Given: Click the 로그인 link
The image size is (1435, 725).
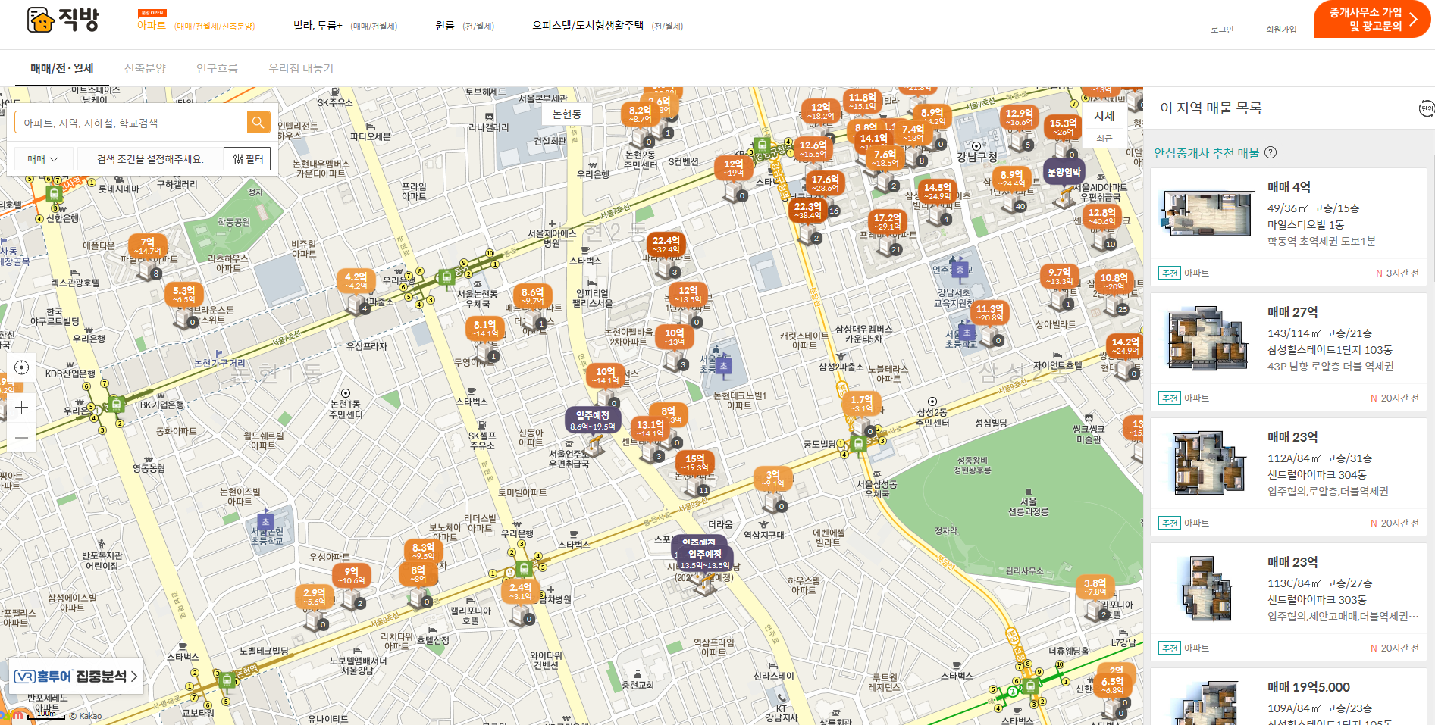Looking at the screenshot, I should tap(1222, 30).
